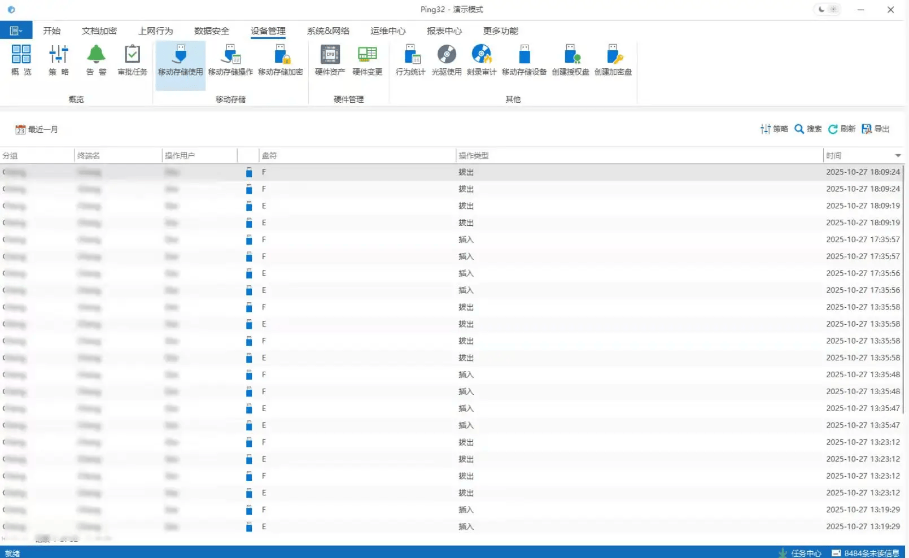Open the 移动存储操作 ribbon icon
This screenshot has width=909, height=558.
pyautogui.click(x=230, y=60)
